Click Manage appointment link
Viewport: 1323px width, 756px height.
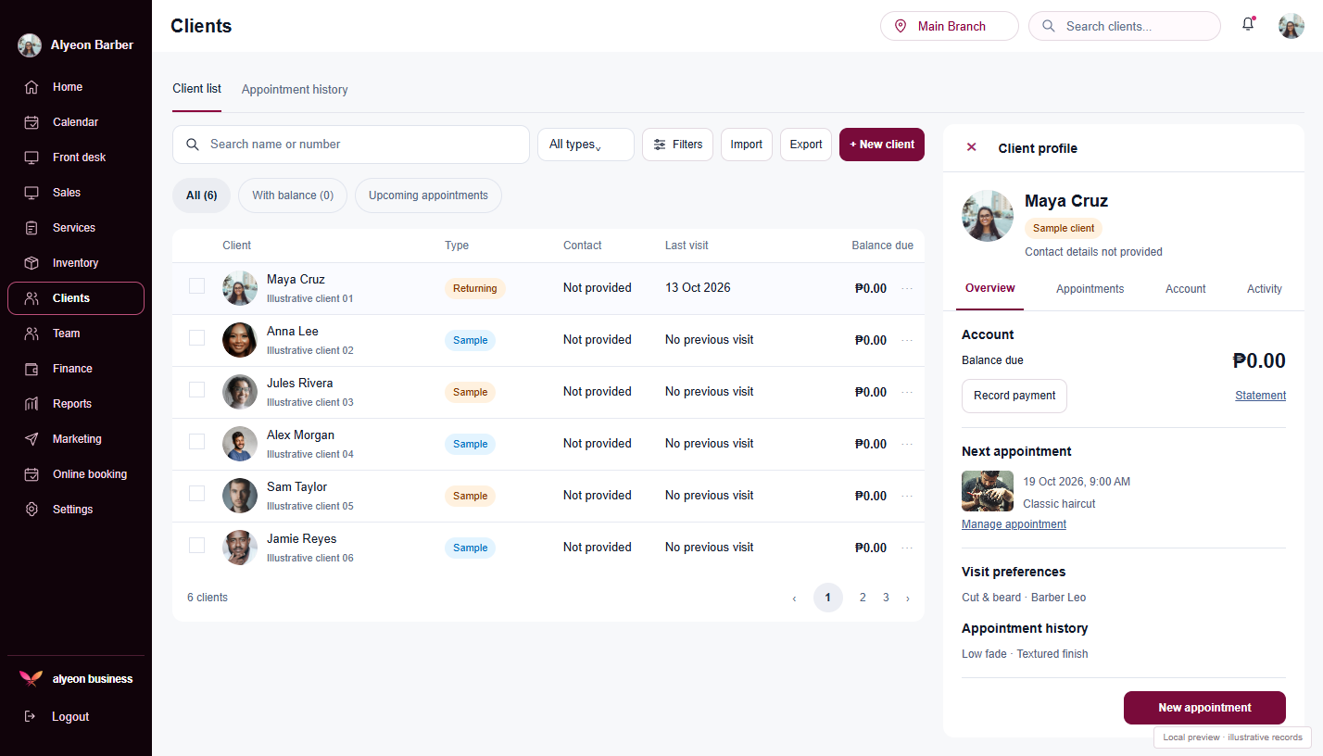(1014, 524)
